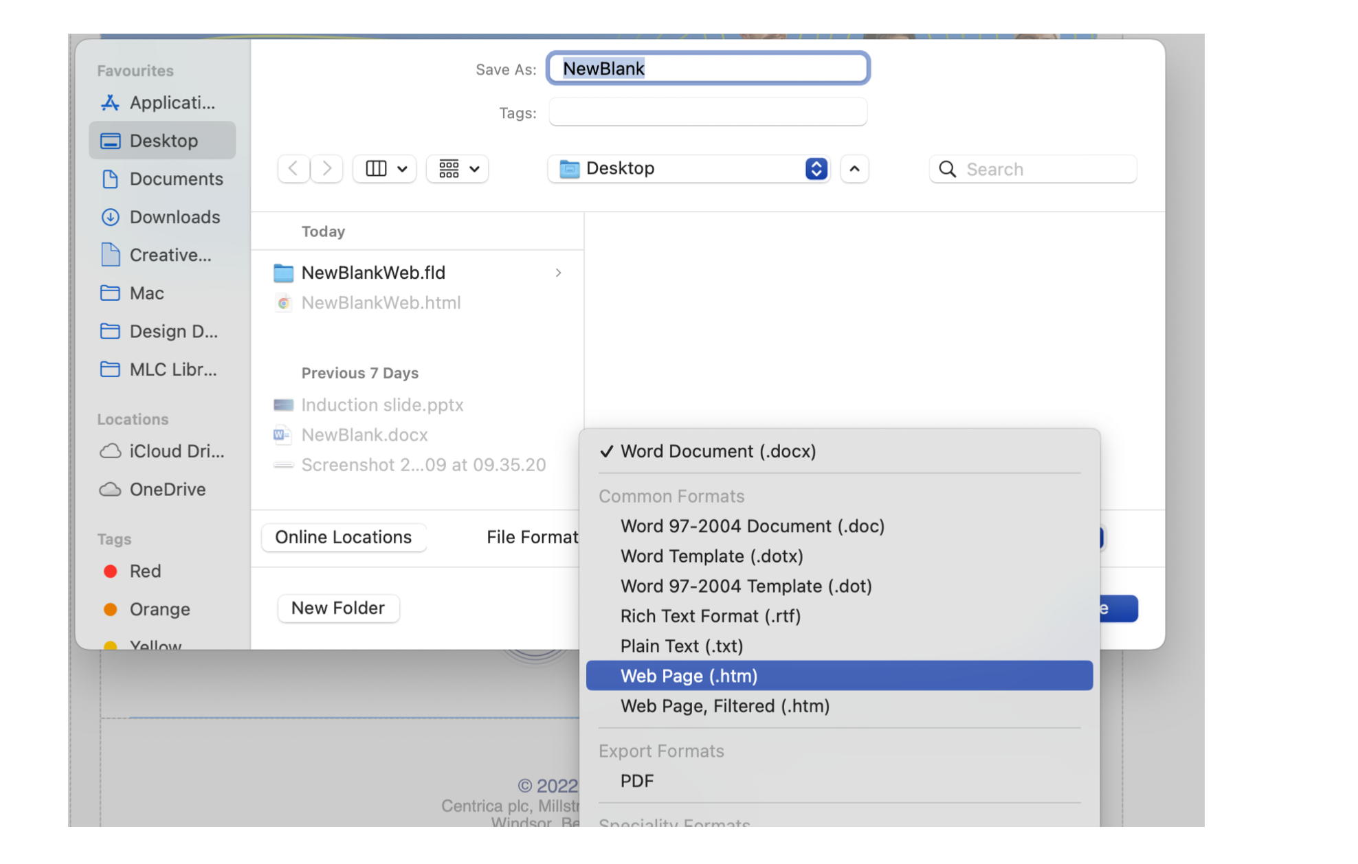Viewport: 1358px width, 864px height.
Task: Click the Downloads sidebar icon
Action: 110,217
